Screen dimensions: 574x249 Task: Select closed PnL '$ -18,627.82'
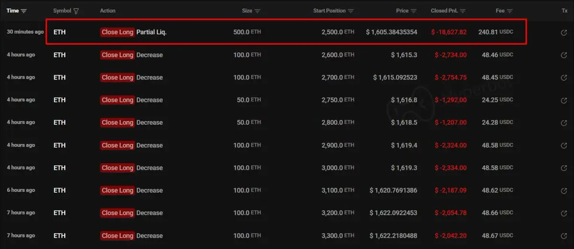coord(449,32)
